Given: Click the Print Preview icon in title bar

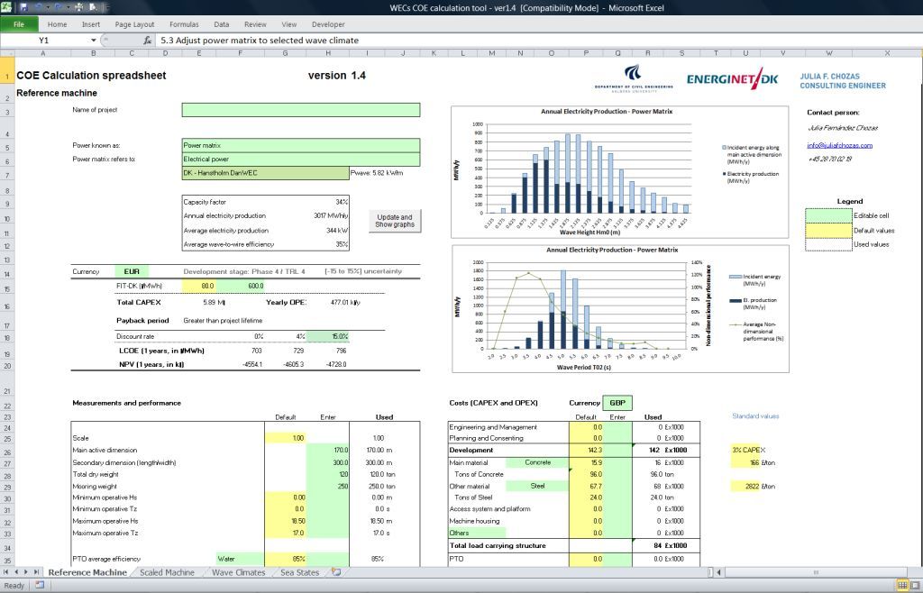Looking at the screenshot, I should (x=93, y=7).
